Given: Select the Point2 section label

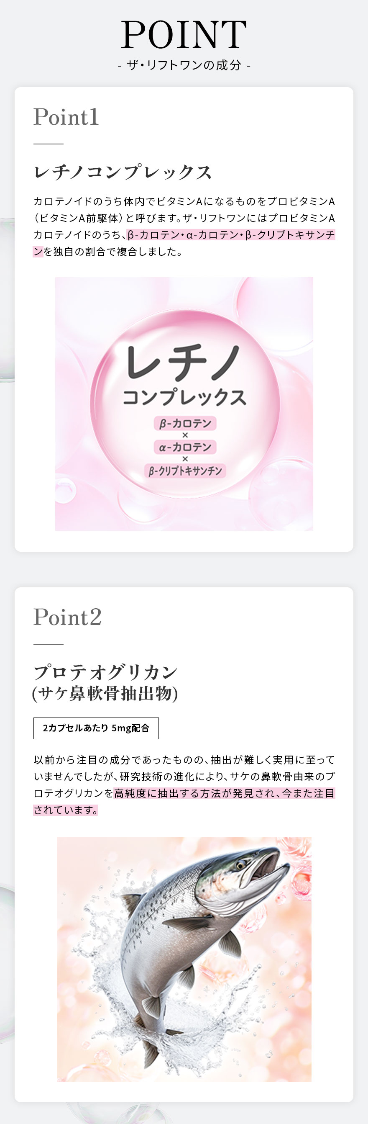Looking at the screenshot, I should pyautogui.click(x=68, y=617).
